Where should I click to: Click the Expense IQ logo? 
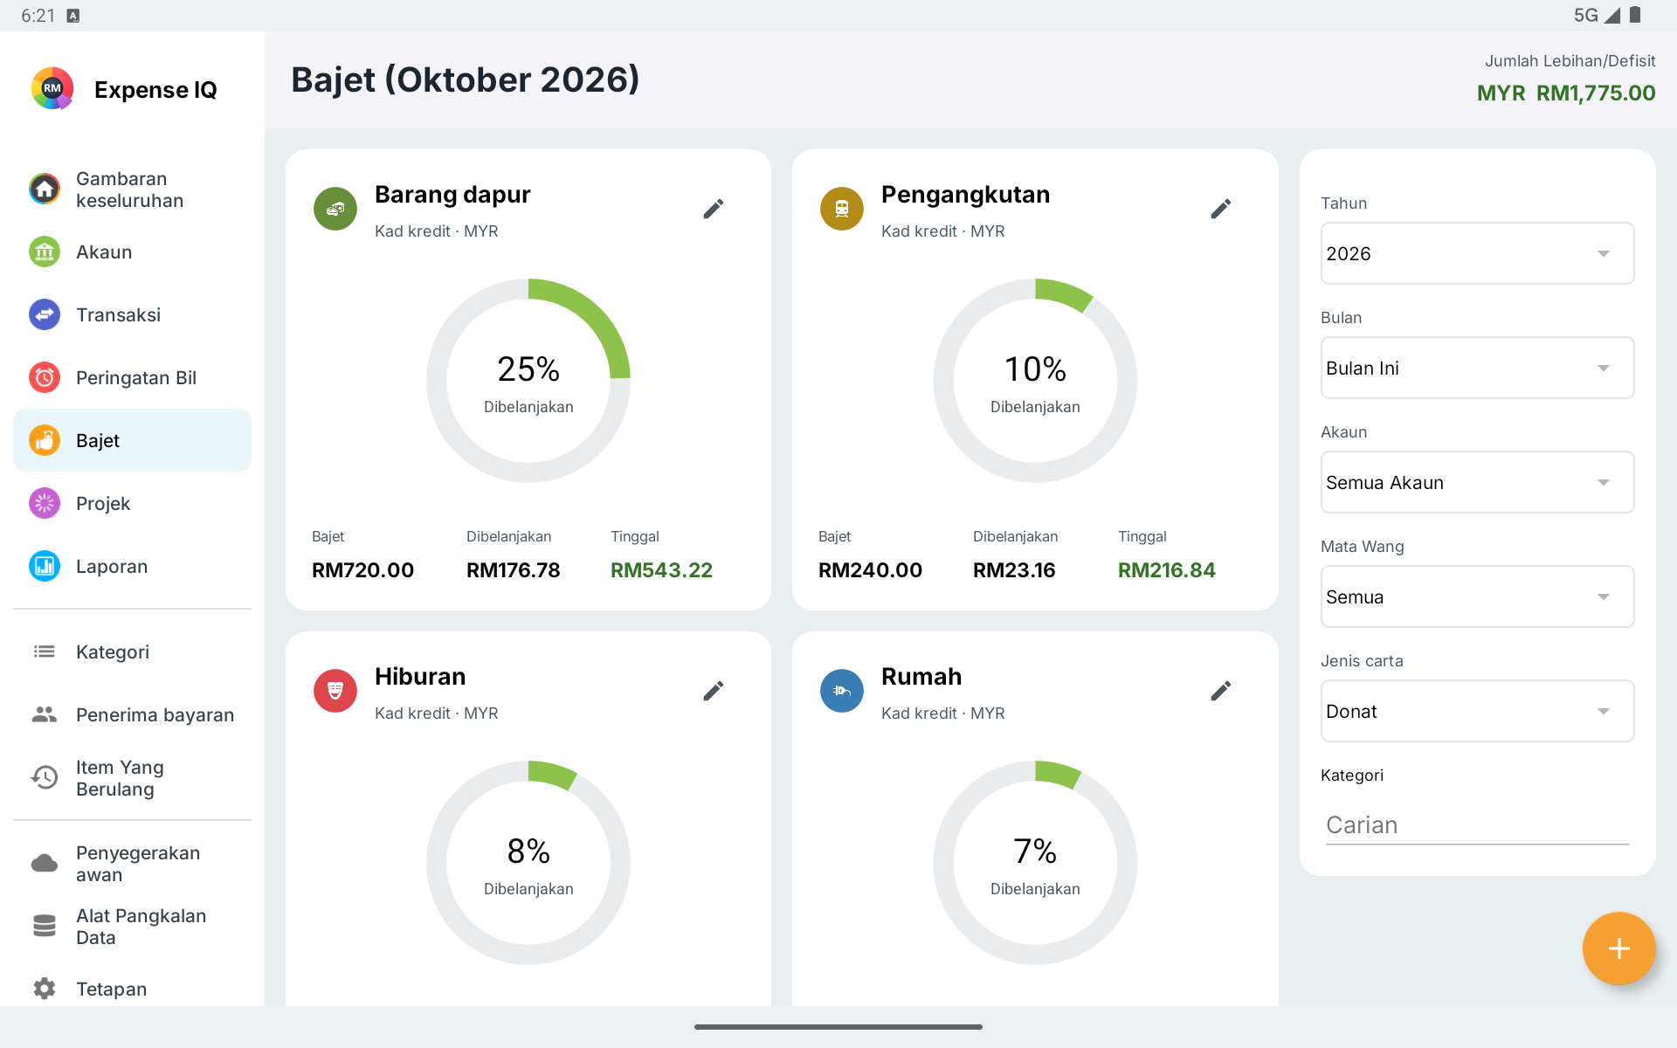tap(52, 88)
